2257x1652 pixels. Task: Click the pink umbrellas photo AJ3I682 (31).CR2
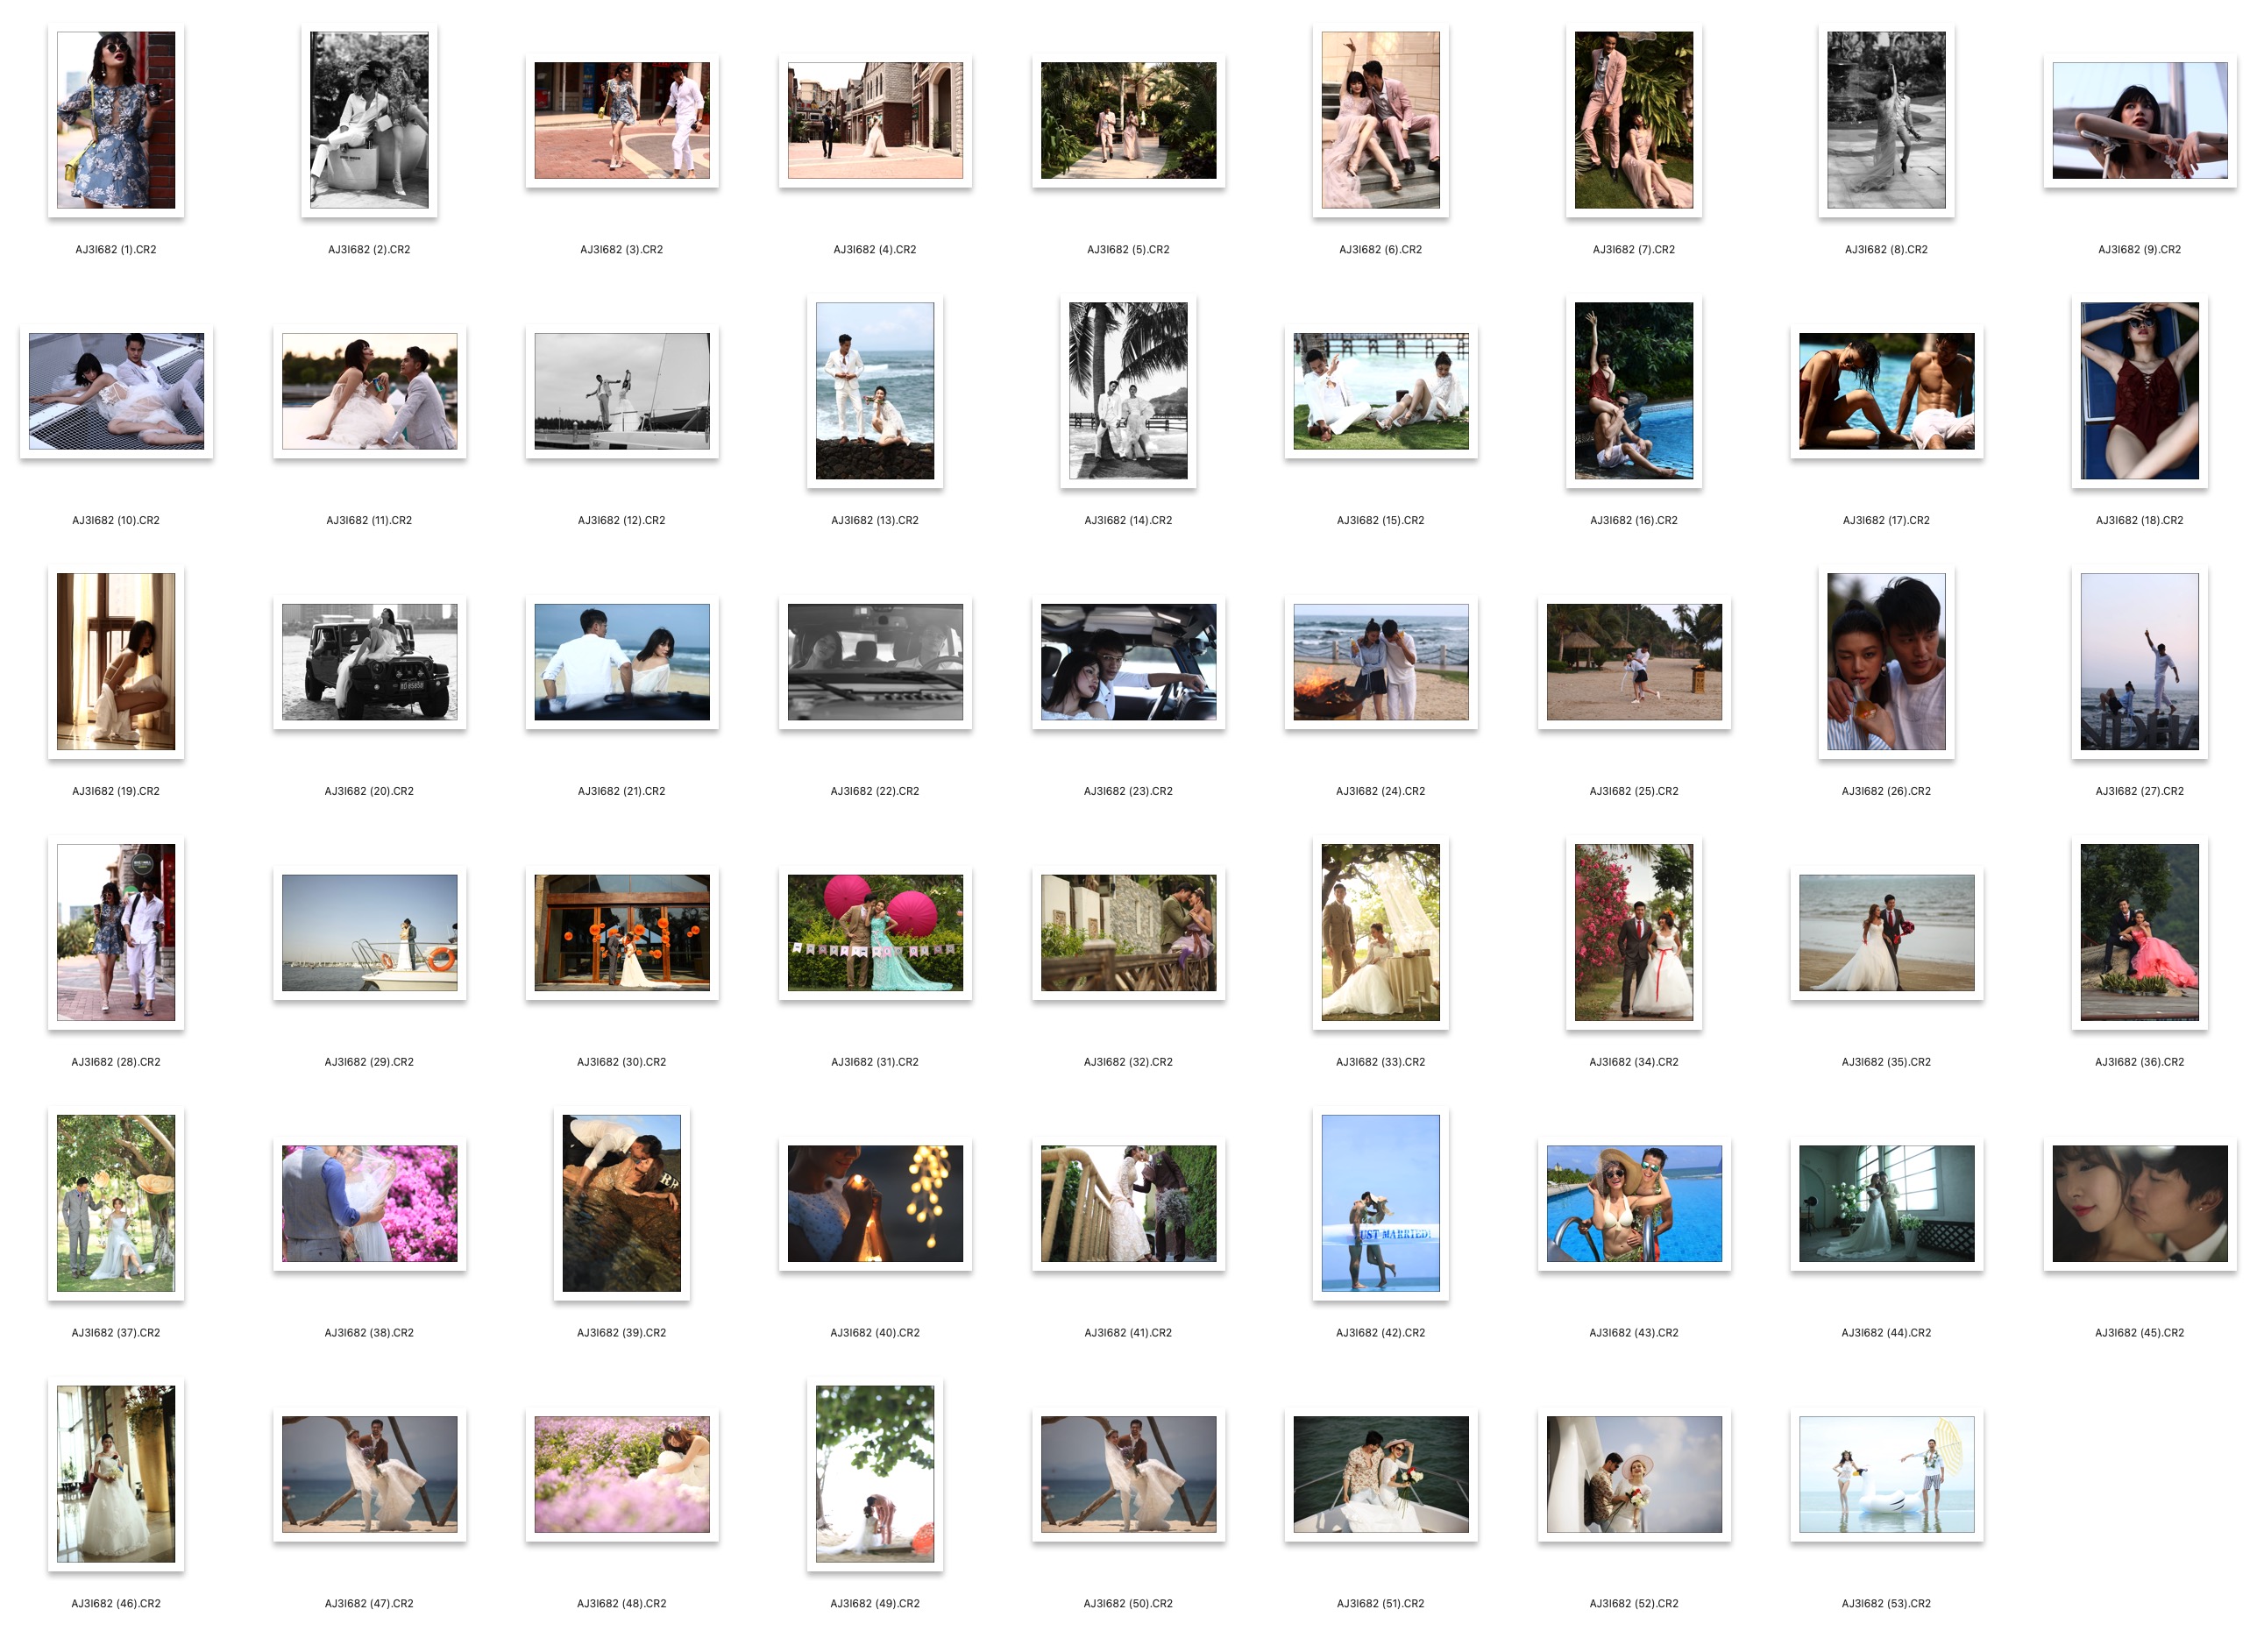[875, 932]
